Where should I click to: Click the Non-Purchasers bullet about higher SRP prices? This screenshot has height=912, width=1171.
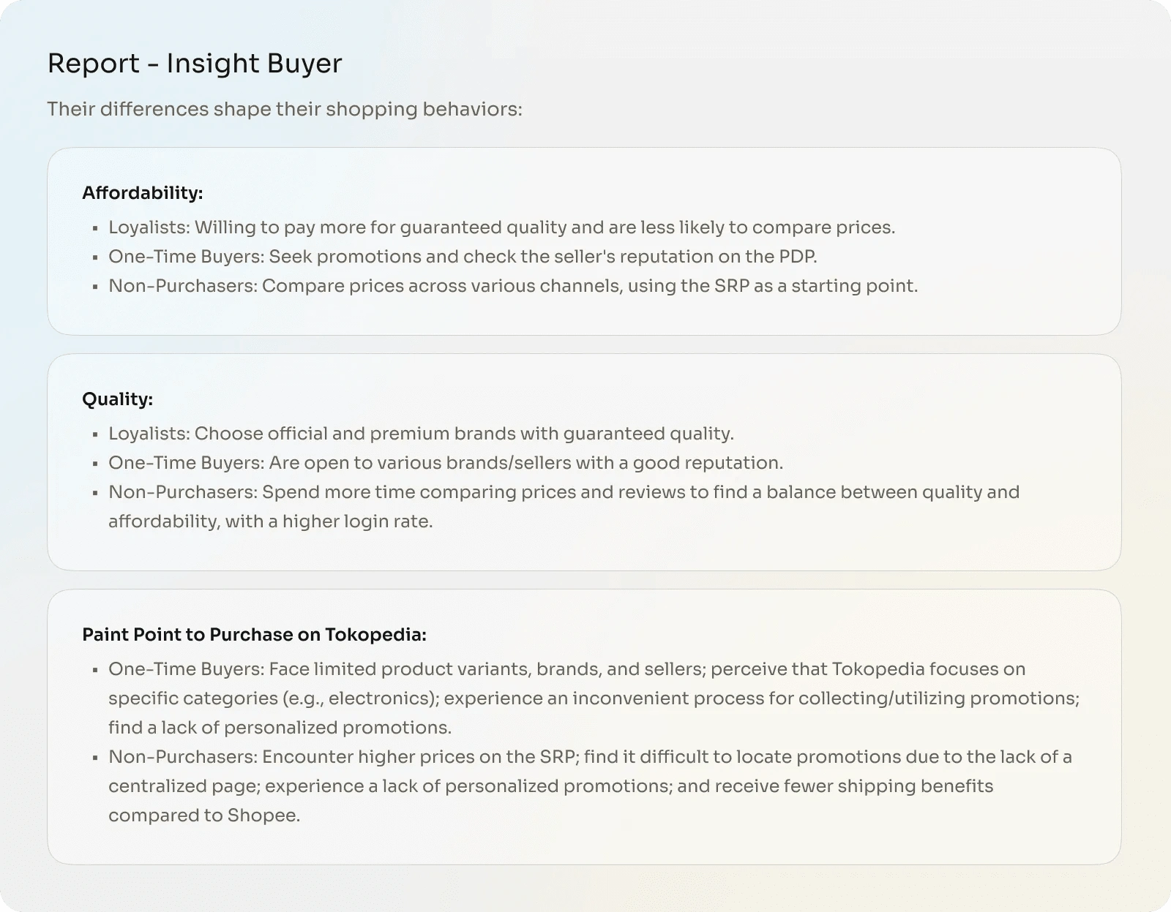click(x=590, y=757)
